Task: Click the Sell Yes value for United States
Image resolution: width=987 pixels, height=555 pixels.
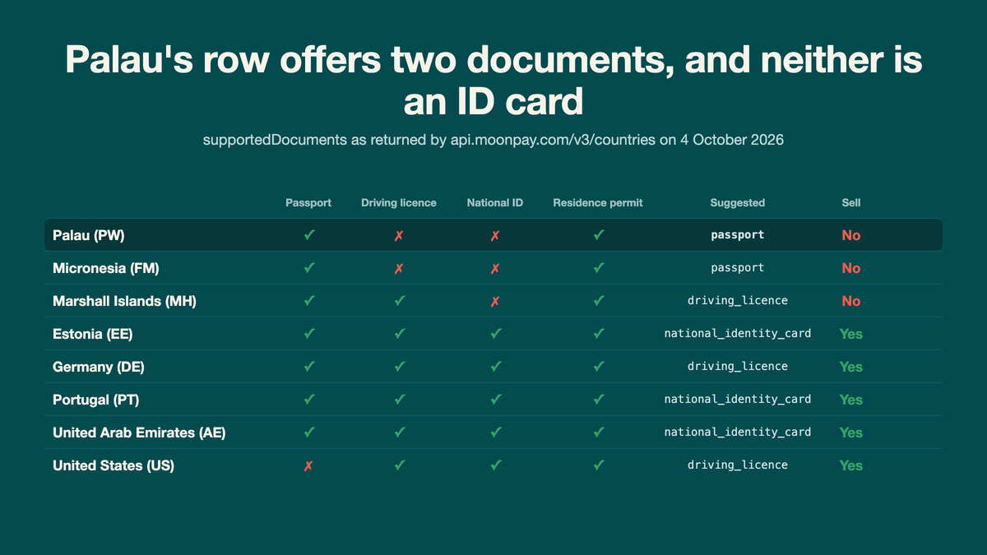Action: (851, 465)
